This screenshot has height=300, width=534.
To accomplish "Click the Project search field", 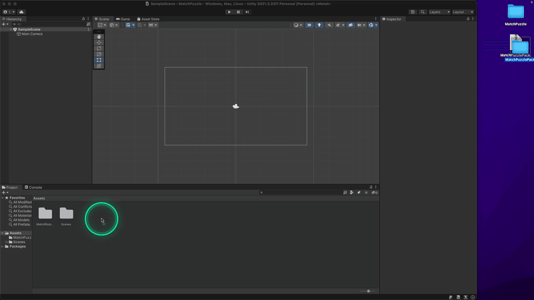I will click(x=300, y=193).
